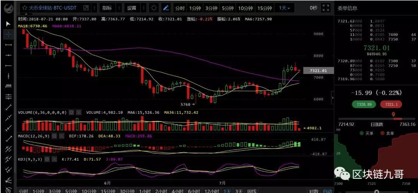Open dots menu beside BTC-USDT title

pos(94,8)
